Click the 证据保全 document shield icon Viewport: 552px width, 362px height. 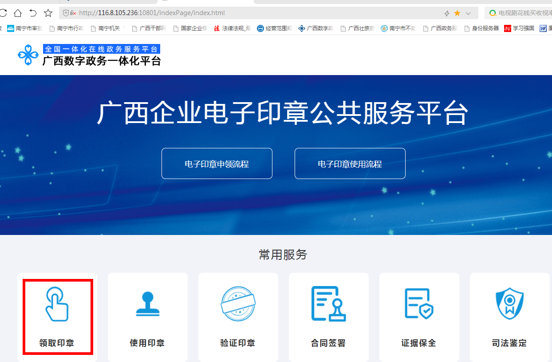click(x=419, y=304)
